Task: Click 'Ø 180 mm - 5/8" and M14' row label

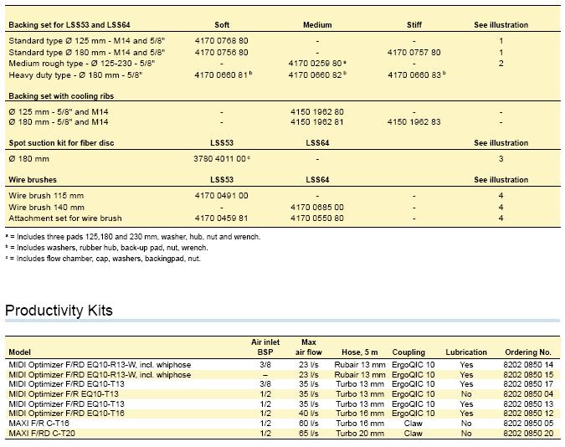Action: point(59,122)
